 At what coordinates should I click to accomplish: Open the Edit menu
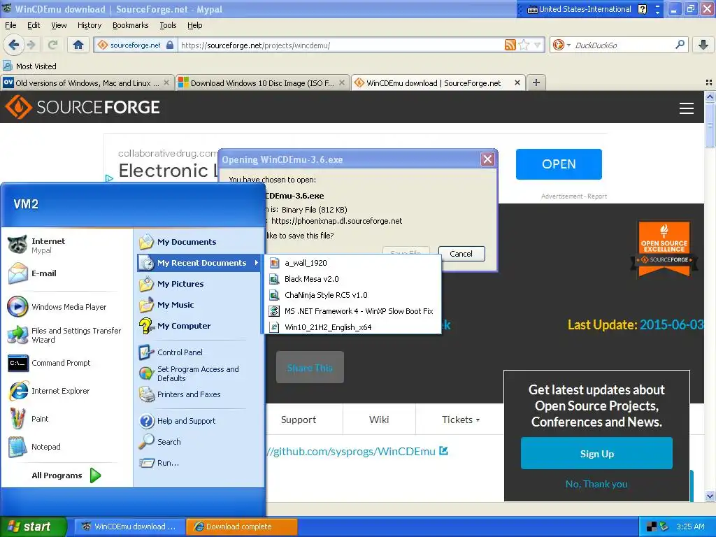tap(34, 25)
